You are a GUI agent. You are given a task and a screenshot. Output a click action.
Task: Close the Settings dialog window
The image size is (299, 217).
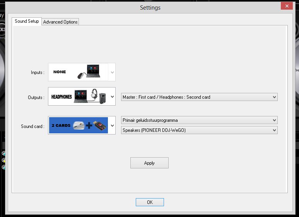pyautogui.click(x=286, y=6)
